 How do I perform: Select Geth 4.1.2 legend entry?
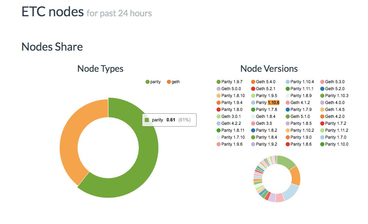pyautogui.click(x=298, y=103)
